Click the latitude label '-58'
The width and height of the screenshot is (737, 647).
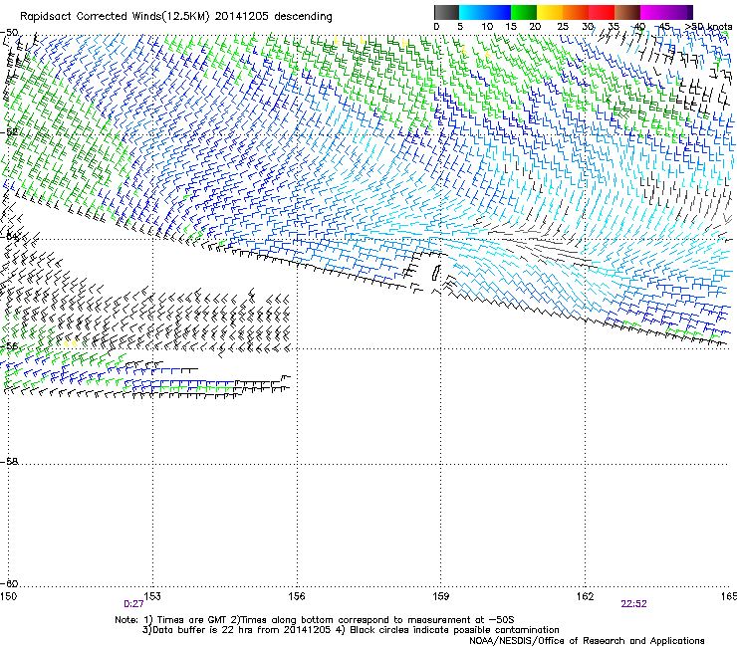point(10,462)
